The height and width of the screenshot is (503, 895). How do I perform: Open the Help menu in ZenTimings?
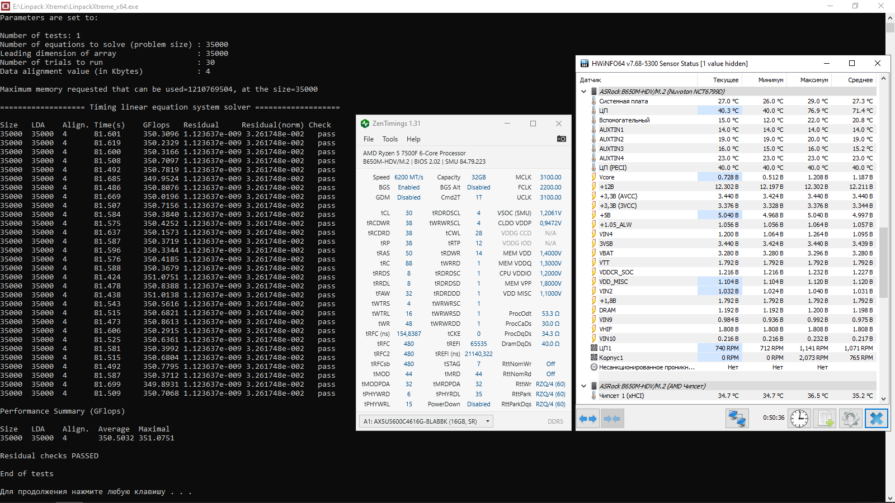pyautogui.click(x=413, y=139)
